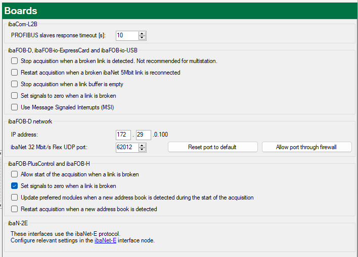Click the PROFIBUS timeout value field
This screenshot has height=257, width=358.
coord(127,35)
